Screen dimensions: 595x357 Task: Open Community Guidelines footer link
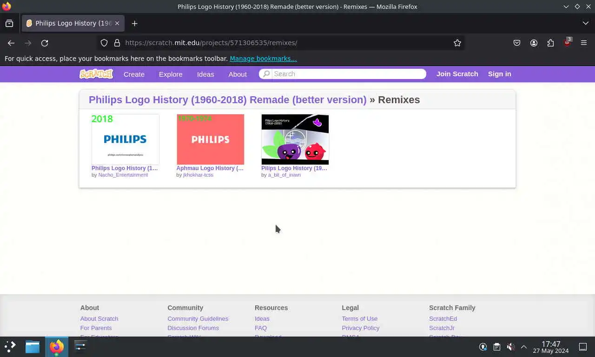(198, 319)
